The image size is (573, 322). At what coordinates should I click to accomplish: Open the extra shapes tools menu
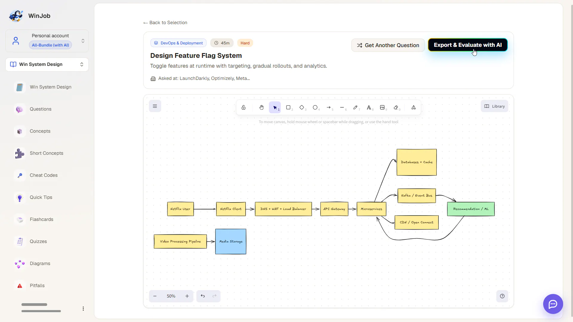click(x=414, y=107)
